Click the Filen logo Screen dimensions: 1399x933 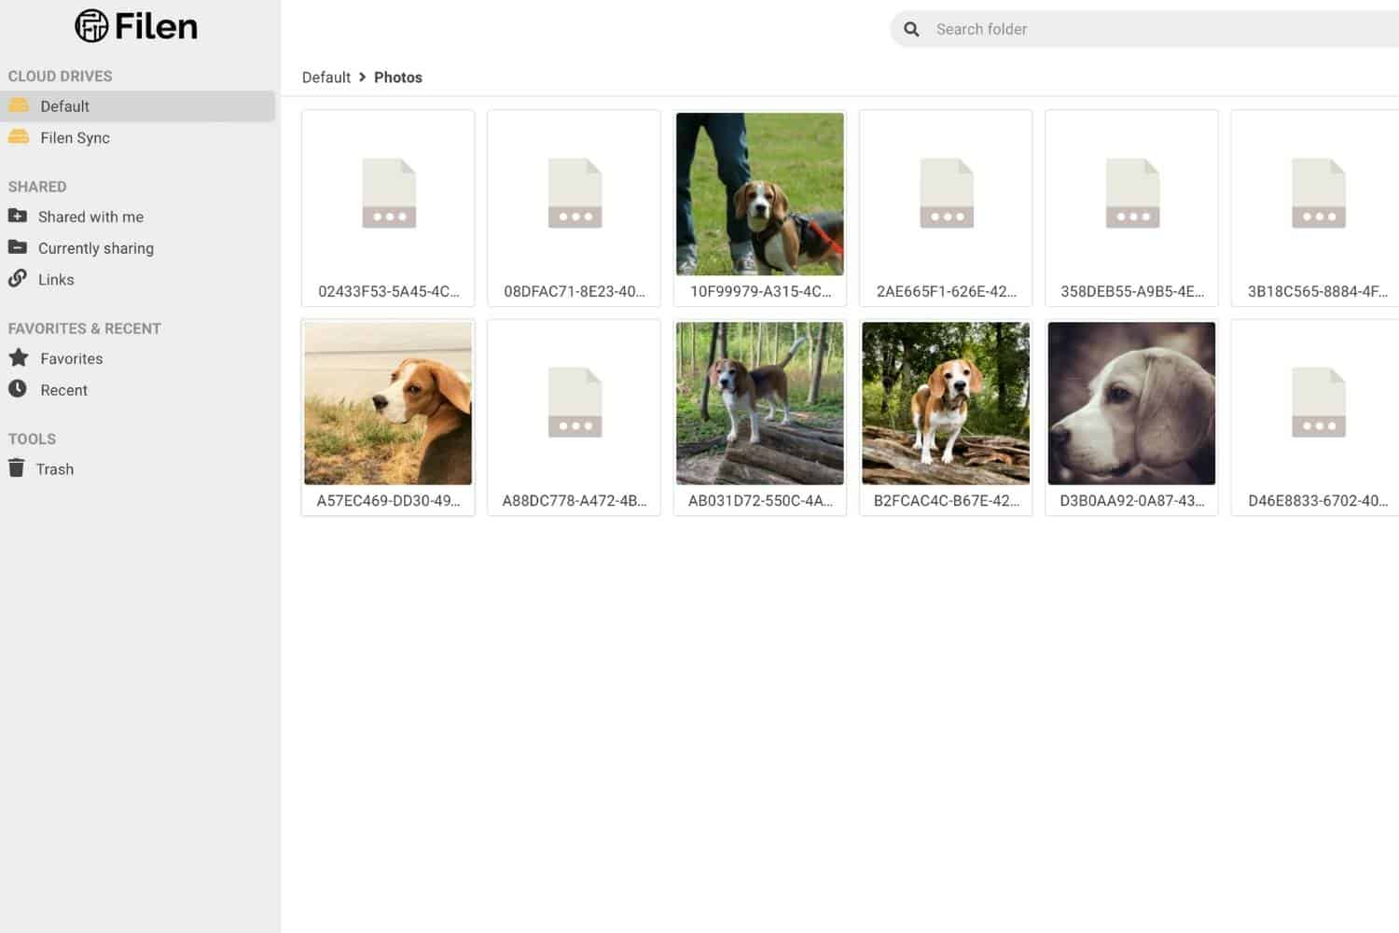tap(136, 26)
